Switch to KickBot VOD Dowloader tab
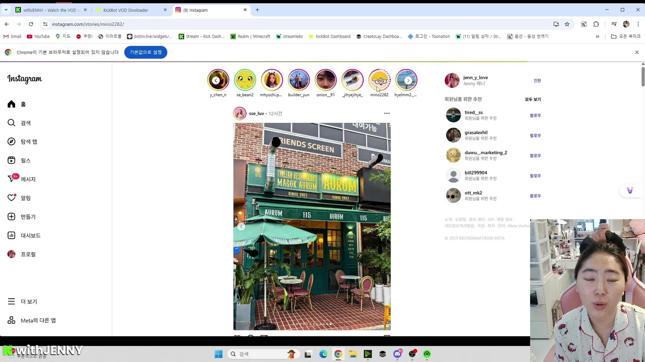This screenshot has height=362, width=645. (x=131, y=10)
